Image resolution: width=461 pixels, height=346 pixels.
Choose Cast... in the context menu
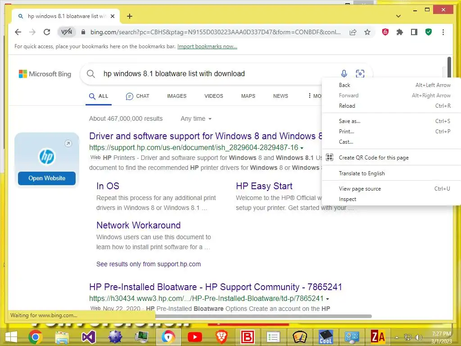point(392,142)
